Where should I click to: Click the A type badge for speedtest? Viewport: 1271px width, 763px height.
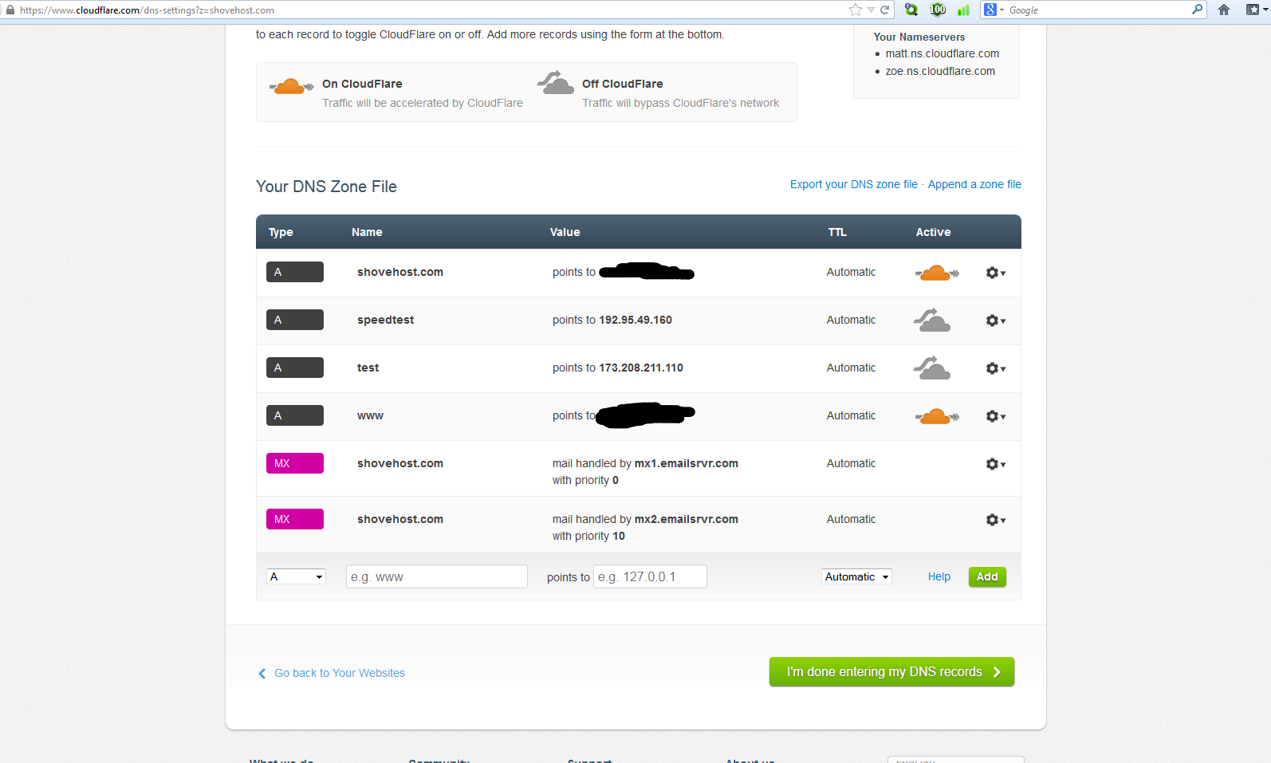295,320
